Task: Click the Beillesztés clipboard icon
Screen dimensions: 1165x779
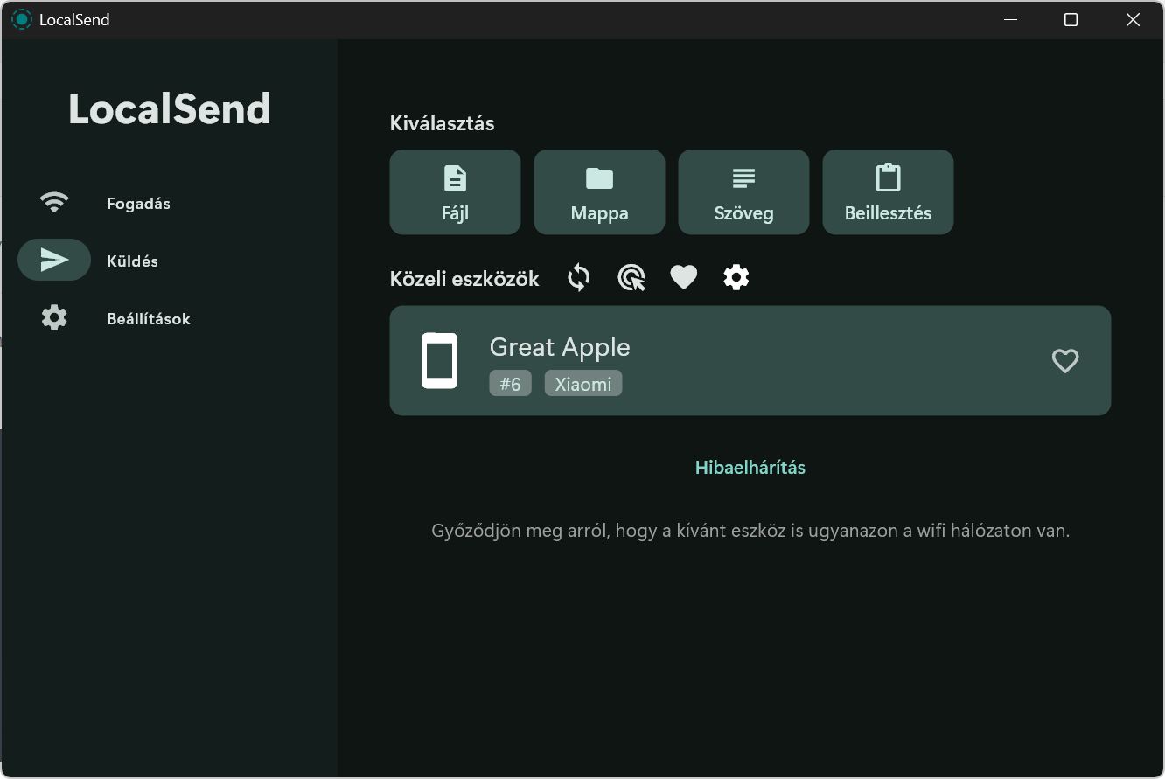Action: coord(888,177)
